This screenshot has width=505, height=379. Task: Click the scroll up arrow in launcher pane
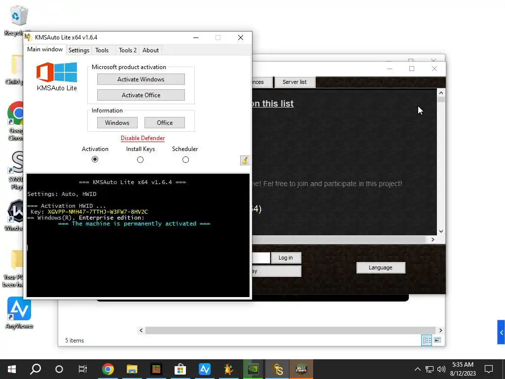(441, 93)
